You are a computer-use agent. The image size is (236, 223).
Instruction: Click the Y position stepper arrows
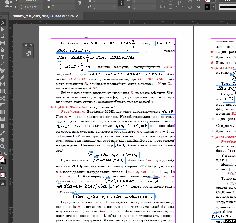pos(21,7)
